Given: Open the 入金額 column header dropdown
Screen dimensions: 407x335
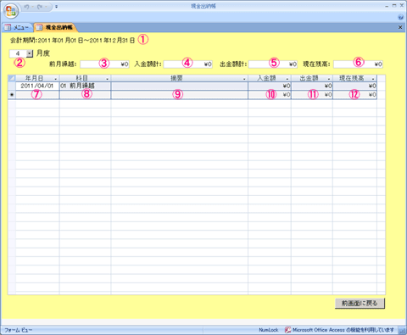Looking at the screenshot, I should click(x=287, y=79).
